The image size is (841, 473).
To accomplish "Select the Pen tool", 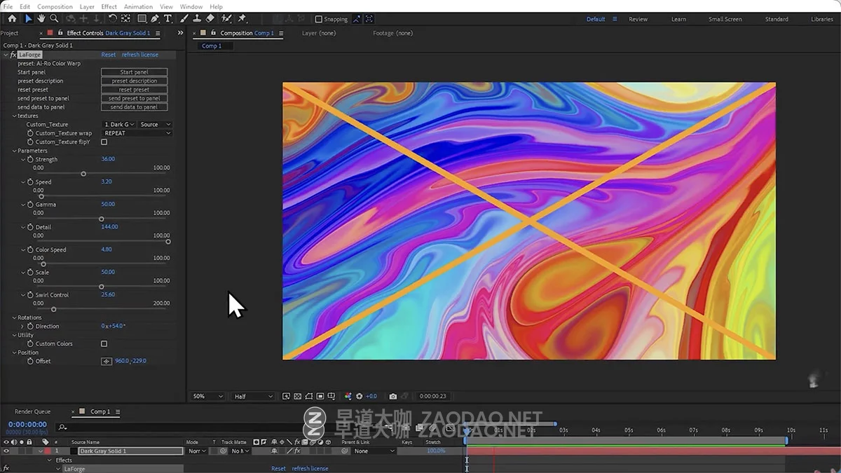I will (x=155, y=19).
